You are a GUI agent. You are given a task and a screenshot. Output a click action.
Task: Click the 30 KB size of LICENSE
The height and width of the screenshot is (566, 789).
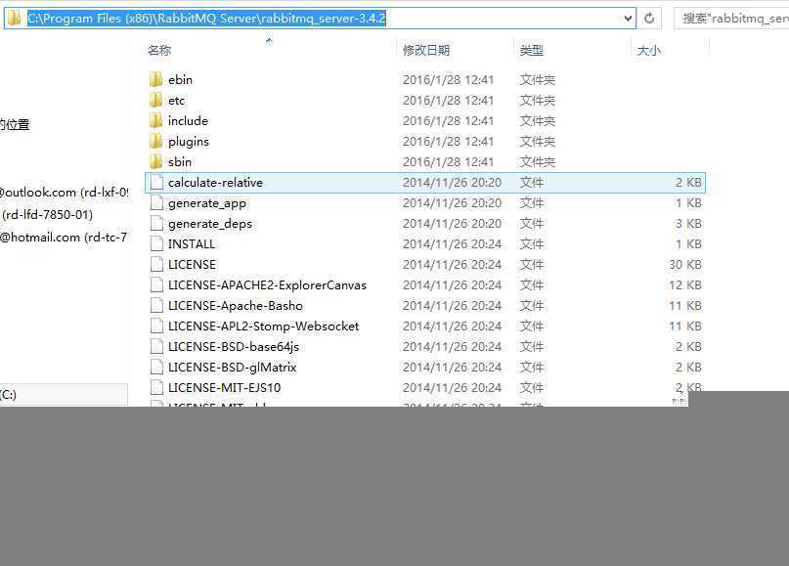(x=684, y=265)
